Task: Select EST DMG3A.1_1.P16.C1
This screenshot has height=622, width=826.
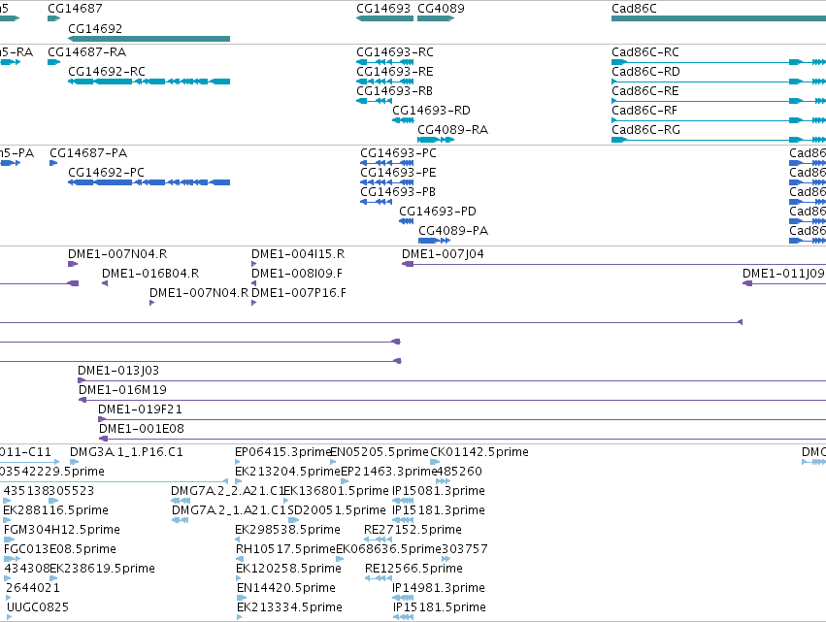Action: point(126,452)
